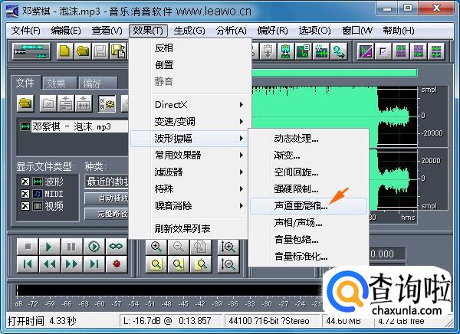Viewport: 460px width, 334px height.
Task: Click the 0.000 time field
Action: click(386, 254)
